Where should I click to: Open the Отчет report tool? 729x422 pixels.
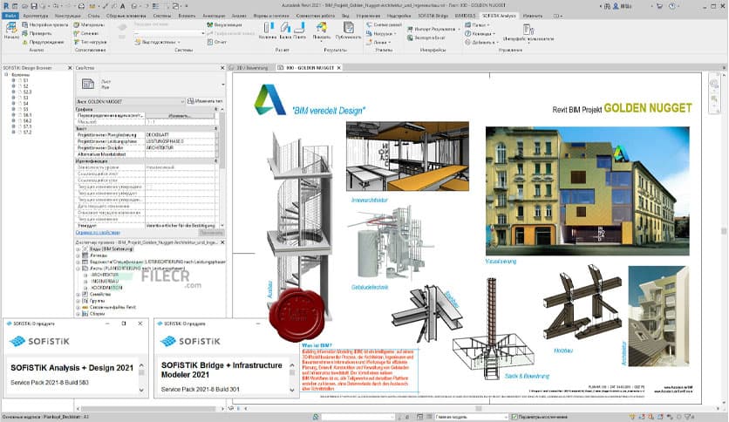click(216, 43)
